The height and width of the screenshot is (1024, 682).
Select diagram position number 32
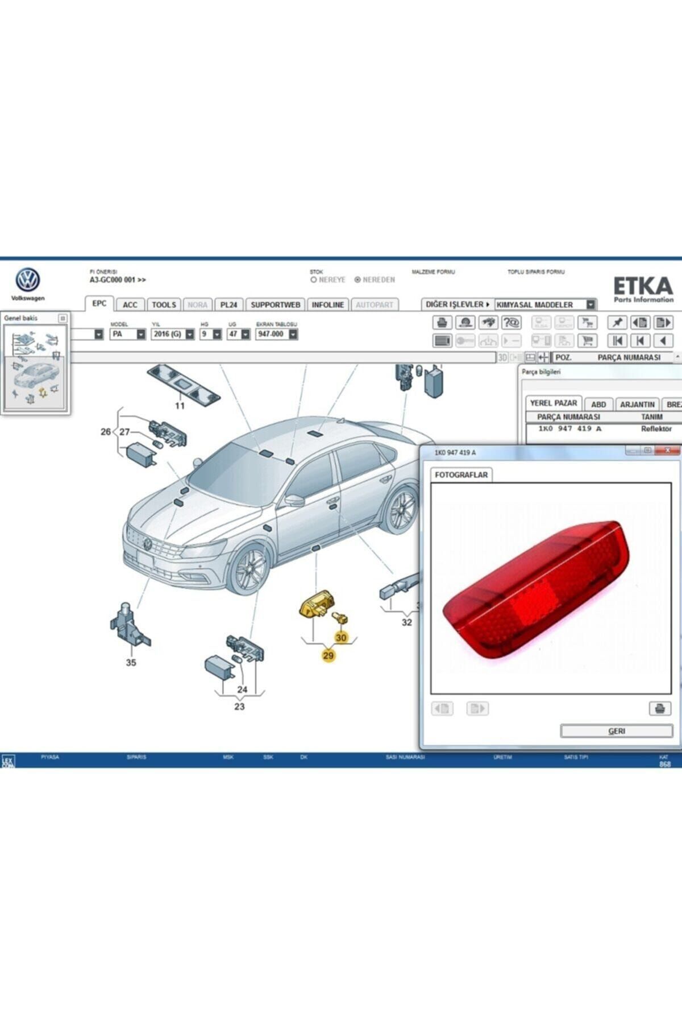coord(407,622)
